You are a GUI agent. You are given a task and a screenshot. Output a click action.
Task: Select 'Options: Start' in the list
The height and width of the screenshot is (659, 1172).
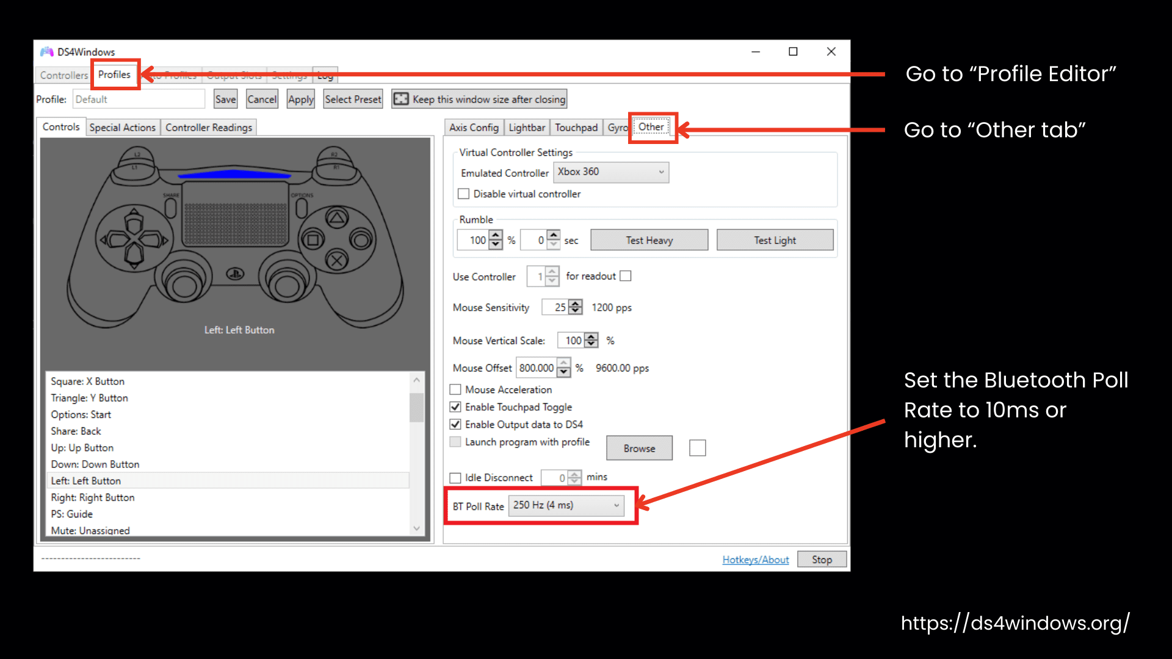click(x=228, y=414)
